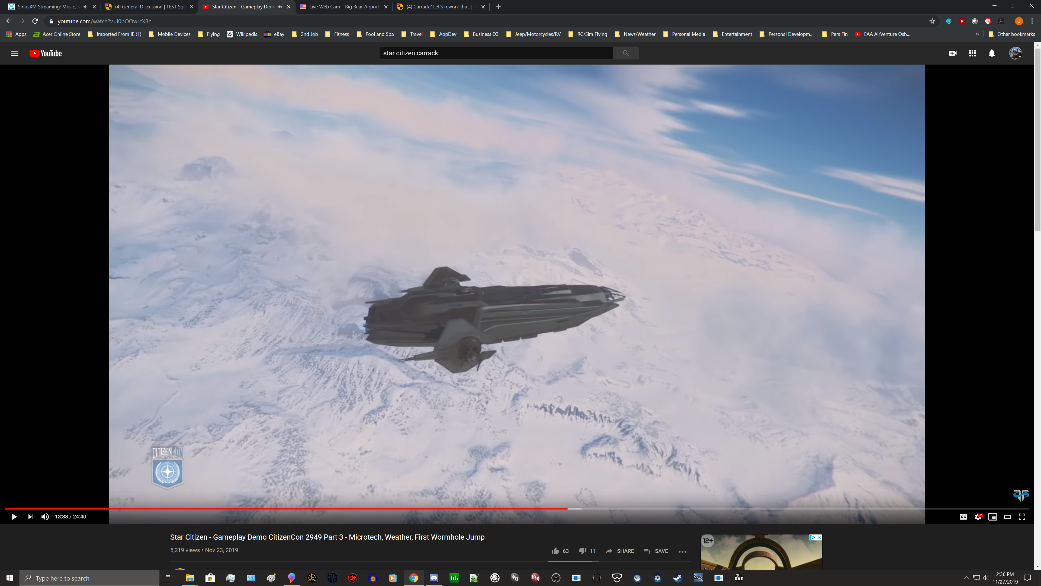Viewport: 1041px width, 586px height.
Task: Open the video settings gear
Action: click(x=978, y=517)
